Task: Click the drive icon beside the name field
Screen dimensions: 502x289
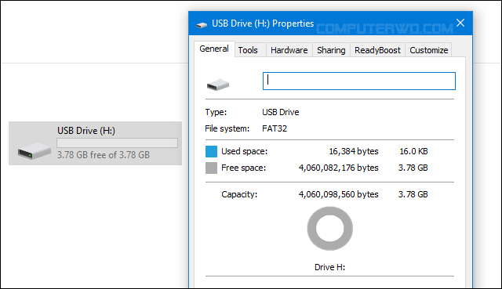Action: pos(218,85)
